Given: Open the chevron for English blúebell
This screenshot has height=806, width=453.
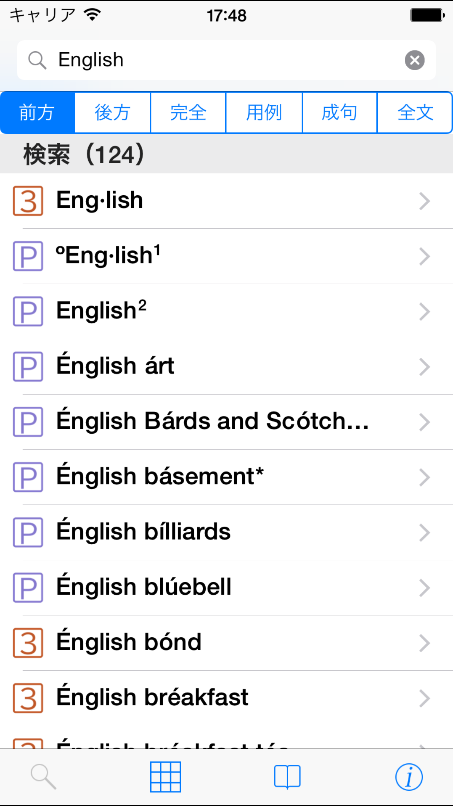Looking at the screenshot, I should (424, 588).
